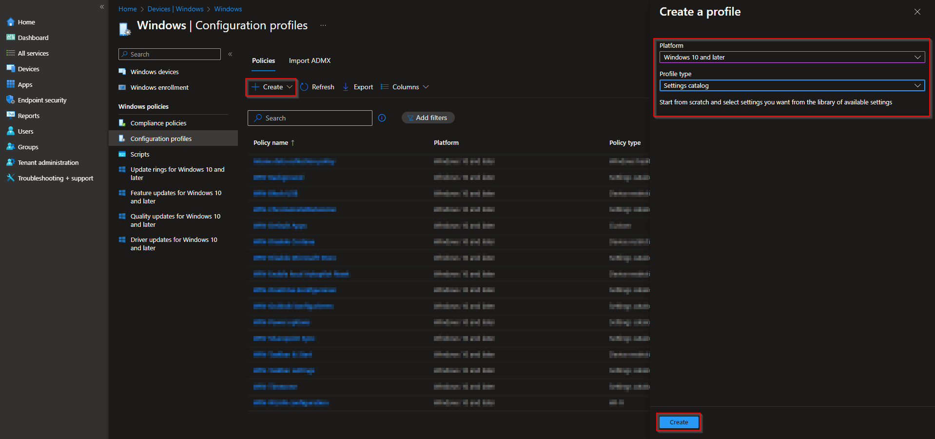
Task: Open Devices from the sidebar
Action: coord(28,68)
